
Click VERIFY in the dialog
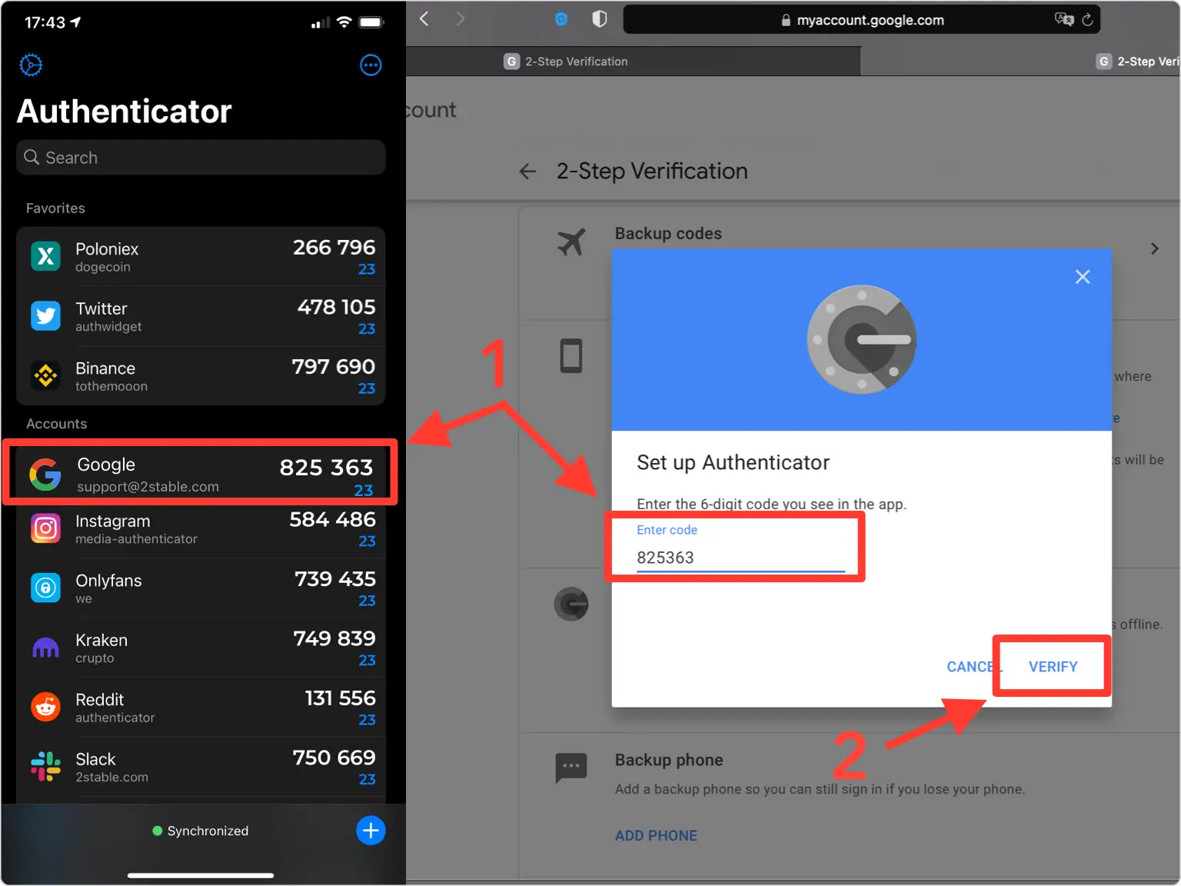coord(1053,667)
